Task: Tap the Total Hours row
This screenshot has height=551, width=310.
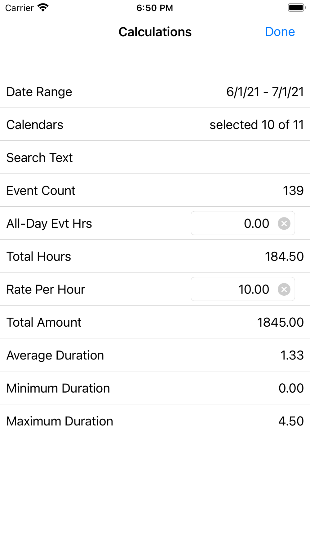Action: click(x=155, y=256)
